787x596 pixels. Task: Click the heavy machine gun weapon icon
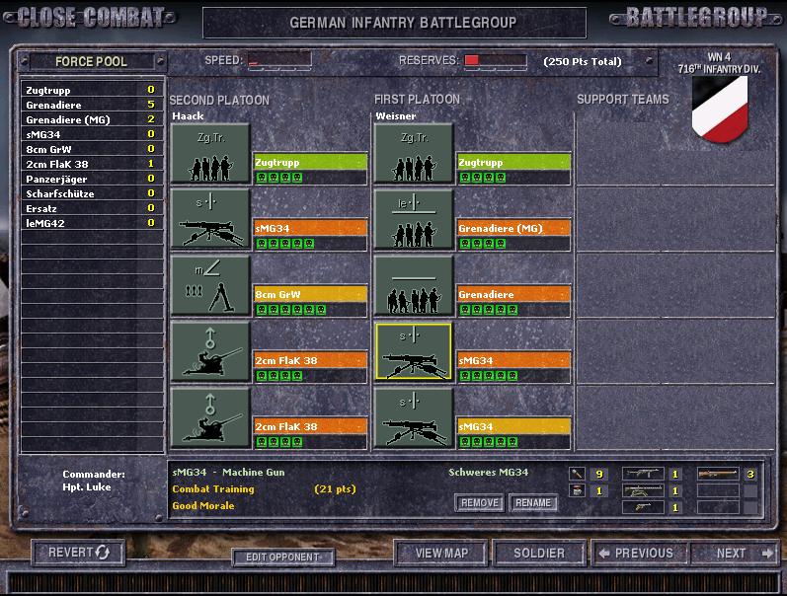[643, 490]
